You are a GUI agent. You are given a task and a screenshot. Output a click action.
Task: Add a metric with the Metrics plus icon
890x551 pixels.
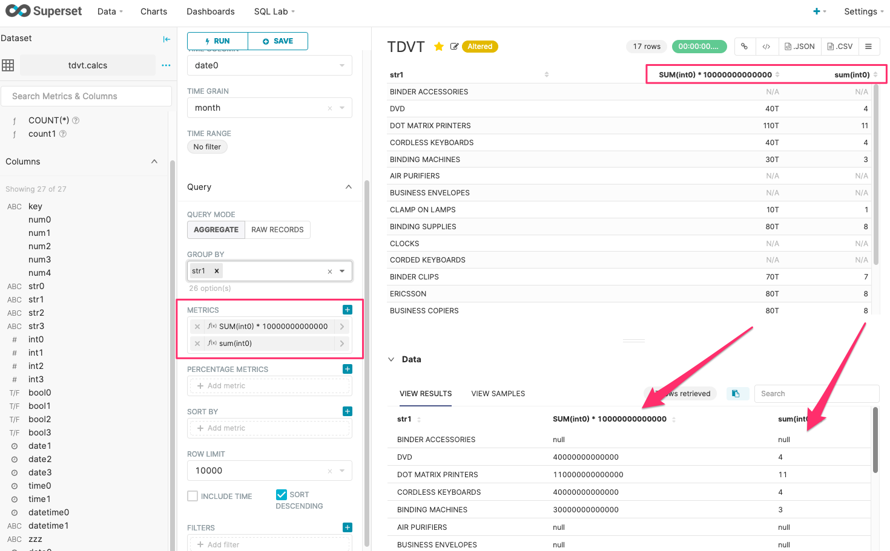click(x=347, y=310)
